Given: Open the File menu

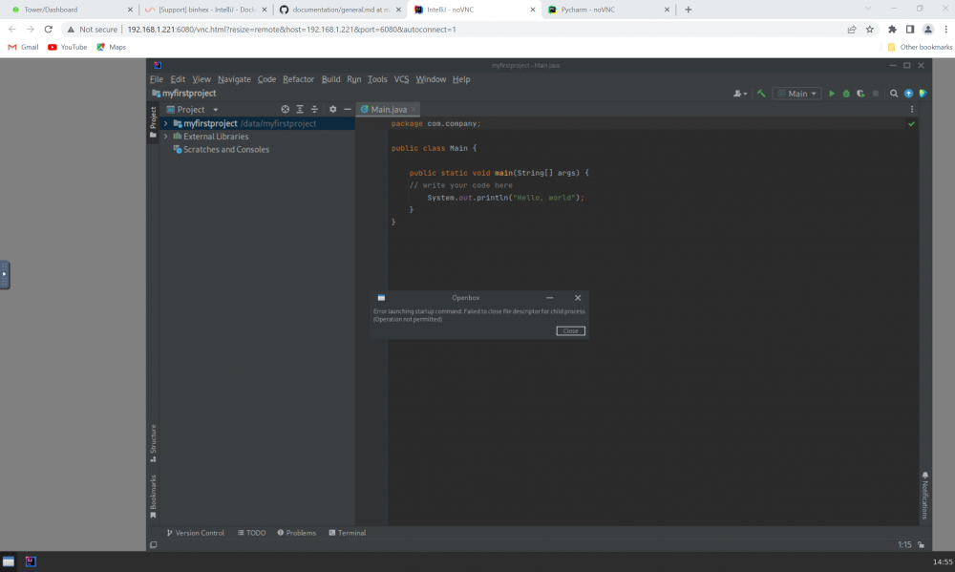Looking at the screenshot, I should [x=157, y=79].
